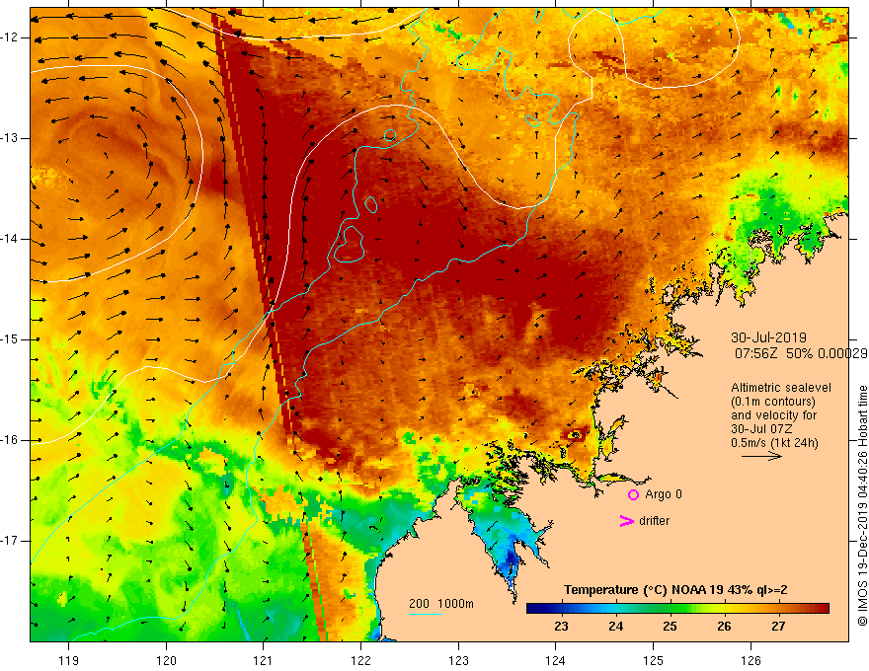Viewport: 869px width, 671px height.
Task: Click the longitude 119 axis label
Action: click(x=69, y=660)
